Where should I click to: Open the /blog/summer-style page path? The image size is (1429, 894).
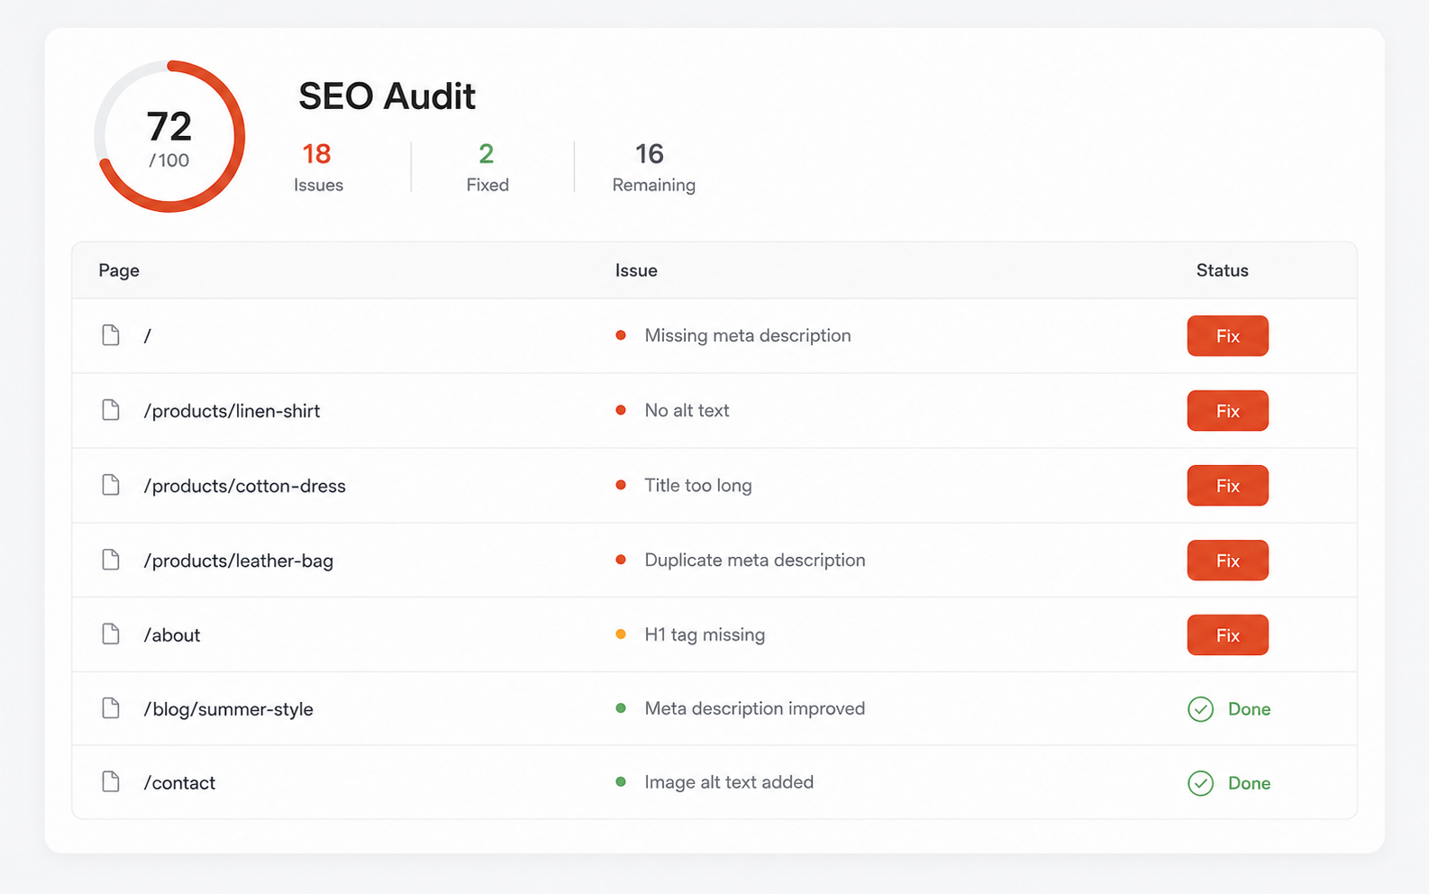click(228, 709)
